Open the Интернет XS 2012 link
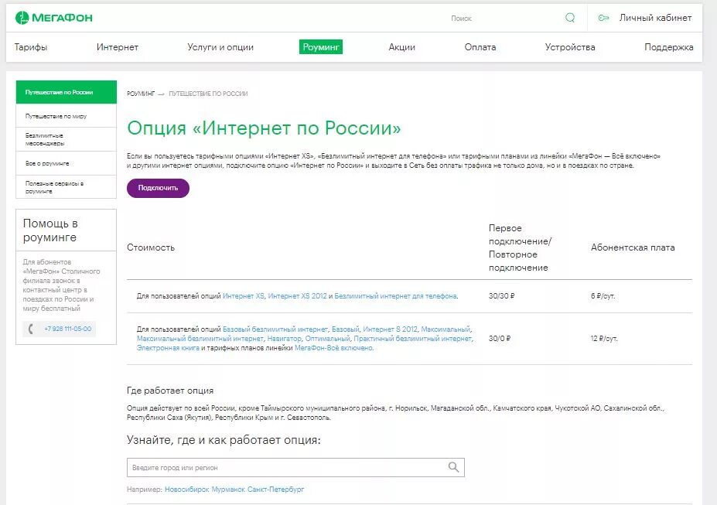The image size is (717, 505). pyautogui.click(x=297, y=296)
